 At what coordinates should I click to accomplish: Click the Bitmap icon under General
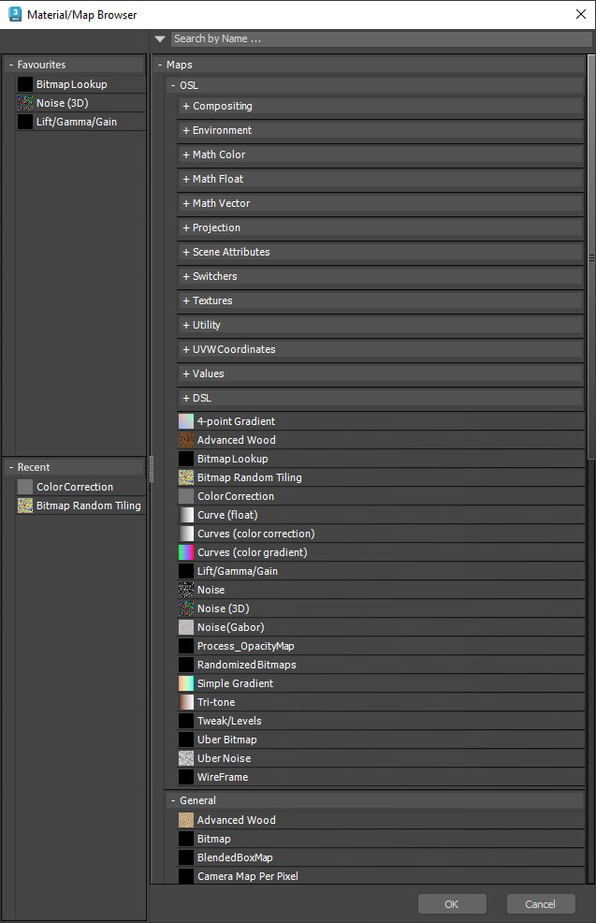[186, 839]
